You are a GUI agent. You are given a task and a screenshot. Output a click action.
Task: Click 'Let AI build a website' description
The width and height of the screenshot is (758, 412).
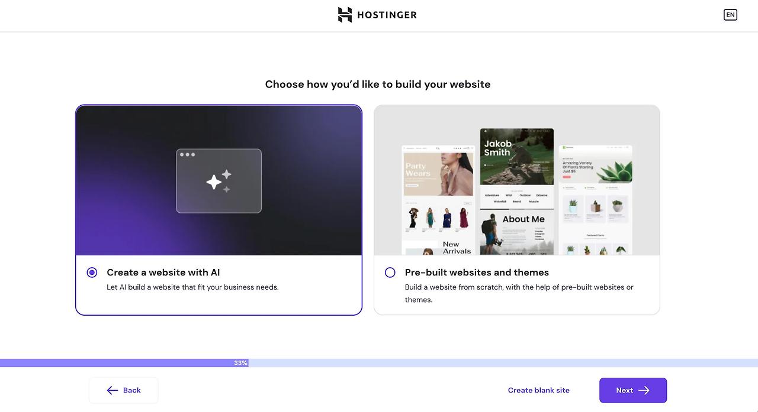pos(192,287)
